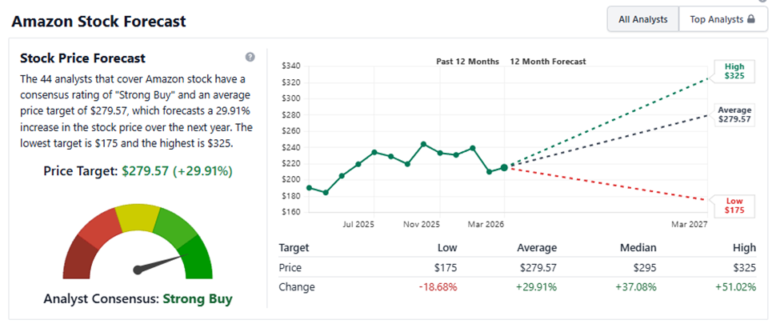
Task: Click the Average $279.57 chart label
Action: click(x=734, y=114)
